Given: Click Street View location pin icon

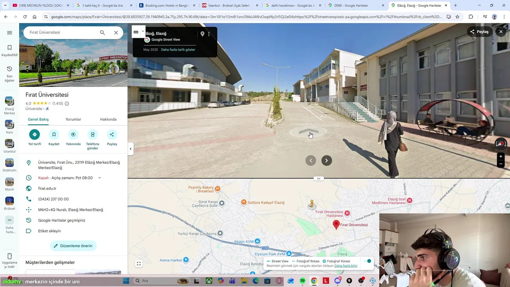Looking at the screenshot, I should [x=202, y=34].
